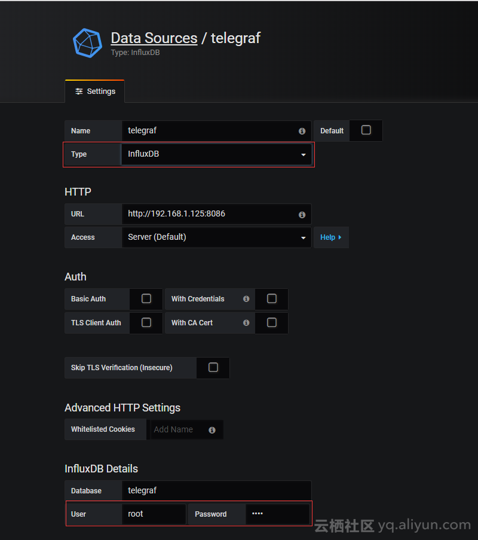The height and width of the screenshot is (540, 478).
Task: Click the URL input field
Action: (216, 214)
